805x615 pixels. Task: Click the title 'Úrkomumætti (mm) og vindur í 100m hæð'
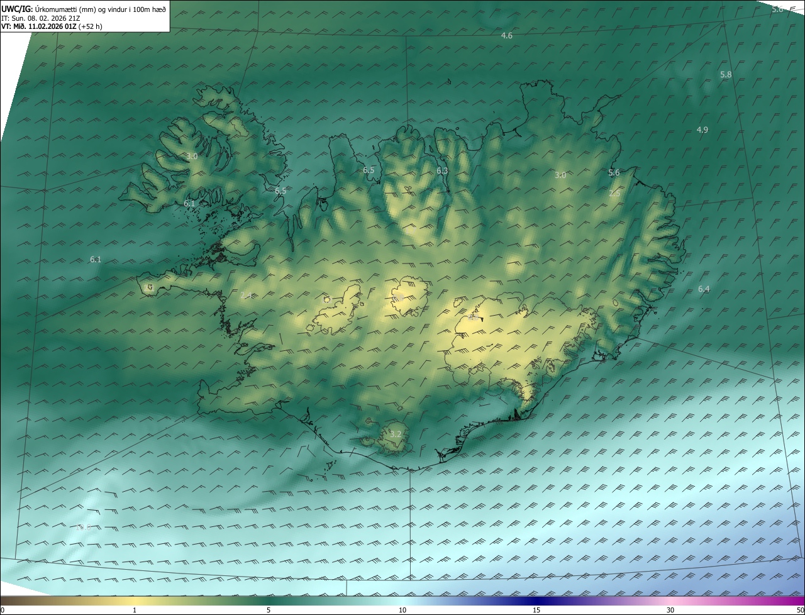(100, 8)
